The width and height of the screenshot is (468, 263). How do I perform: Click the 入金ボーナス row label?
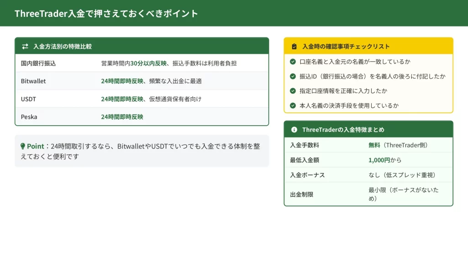coord(307,175)
